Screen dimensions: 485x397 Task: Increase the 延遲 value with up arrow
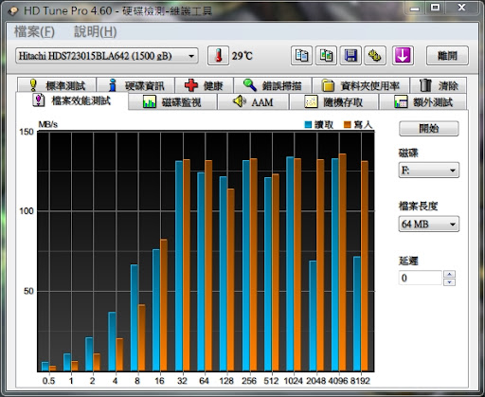coord(449,274)
